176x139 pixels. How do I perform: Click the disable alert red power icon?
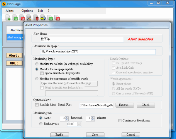tap(22, 18)
